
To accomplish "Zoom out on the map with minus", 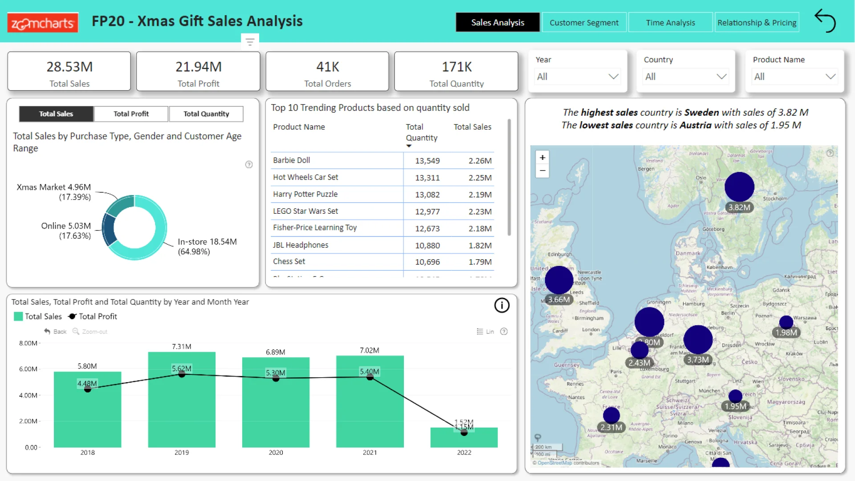I will pos(542,171).
